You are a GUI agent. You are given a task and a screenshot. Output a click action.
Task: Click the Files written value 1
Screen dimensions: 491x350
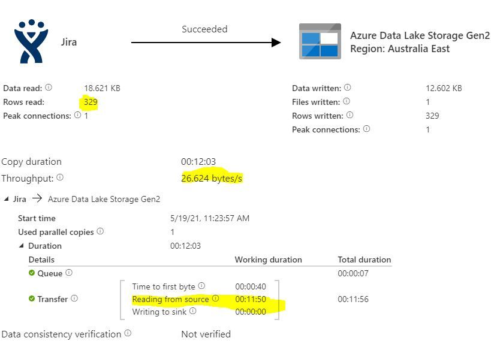click(x=427, y=102)
